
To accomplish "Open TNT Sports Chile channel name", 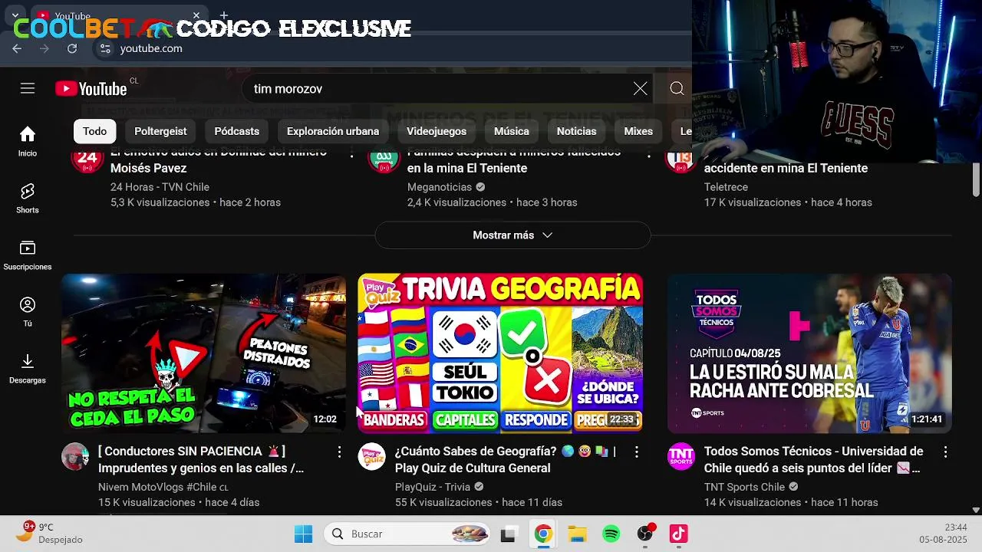I will point(744,487).
